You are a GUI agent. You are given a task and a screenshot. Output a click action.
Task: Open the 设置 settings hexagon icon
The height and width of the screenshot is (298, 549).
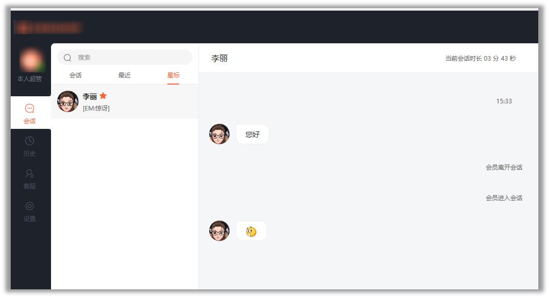(x=30, y=206)
